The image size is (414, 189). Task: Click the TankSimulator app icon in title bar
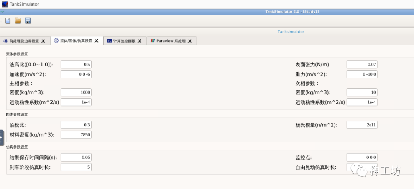5,4
